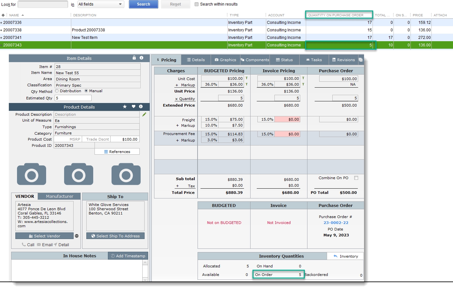
Task: Click the Search button
Action: pyautogui.click(x=144, y=4)
